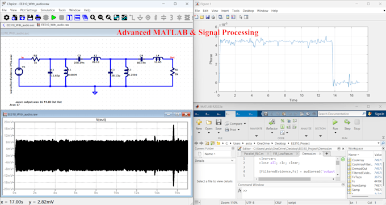
Task: Add new editor tab plus button
Action: 326,154
